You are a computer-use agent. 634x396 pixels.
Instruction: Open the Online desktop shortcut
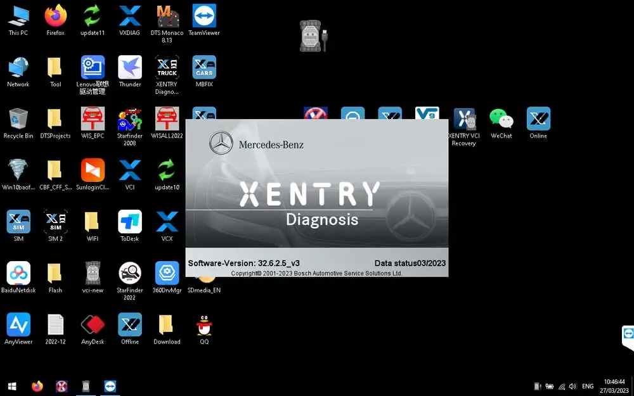(x=538, y=124)
